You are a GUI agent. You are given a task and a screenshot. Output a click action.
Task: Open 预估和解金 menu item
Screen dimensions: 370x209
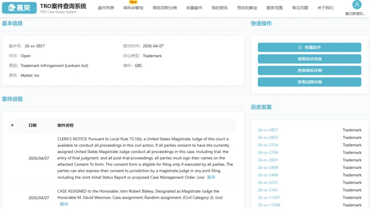tap(247, 8)
